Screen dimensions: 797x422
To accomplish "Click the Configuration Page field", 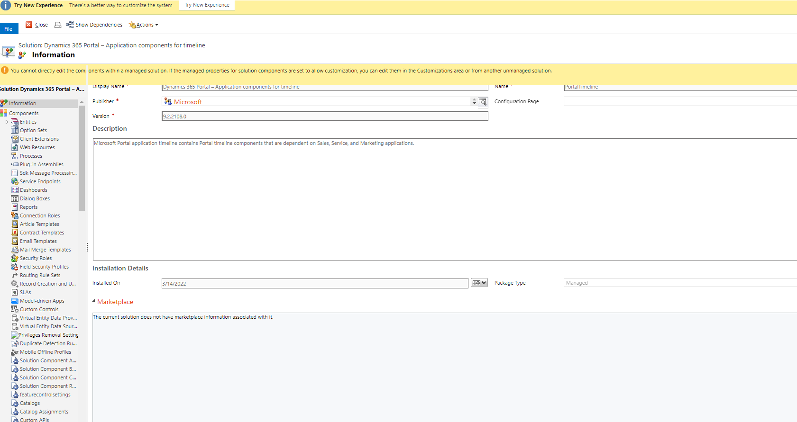I will 680,101.
